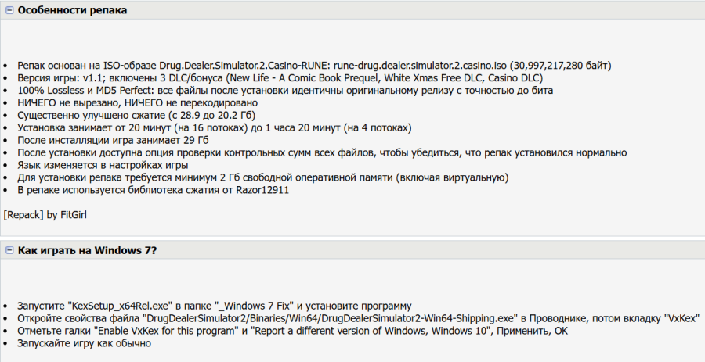Click the "Enable VxKex for this program" instruction
Viewport: 705px width, 362px height.
(166, 331)
